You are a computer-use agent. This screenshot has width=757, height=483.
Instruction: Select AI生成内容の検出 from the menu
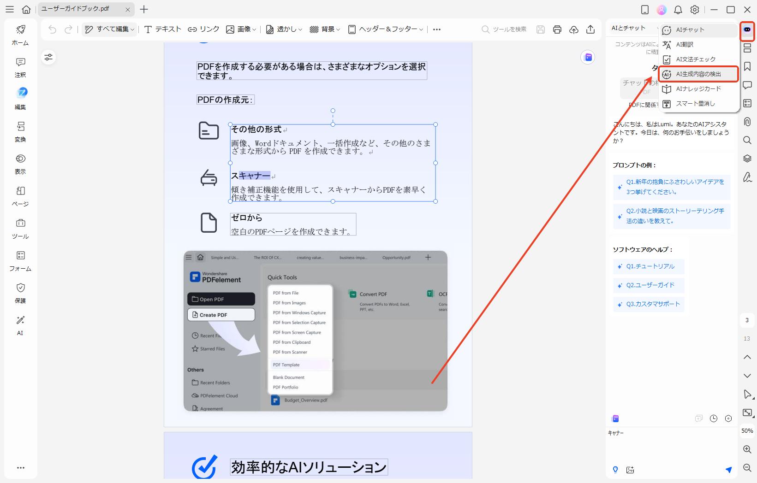[698, 74]
